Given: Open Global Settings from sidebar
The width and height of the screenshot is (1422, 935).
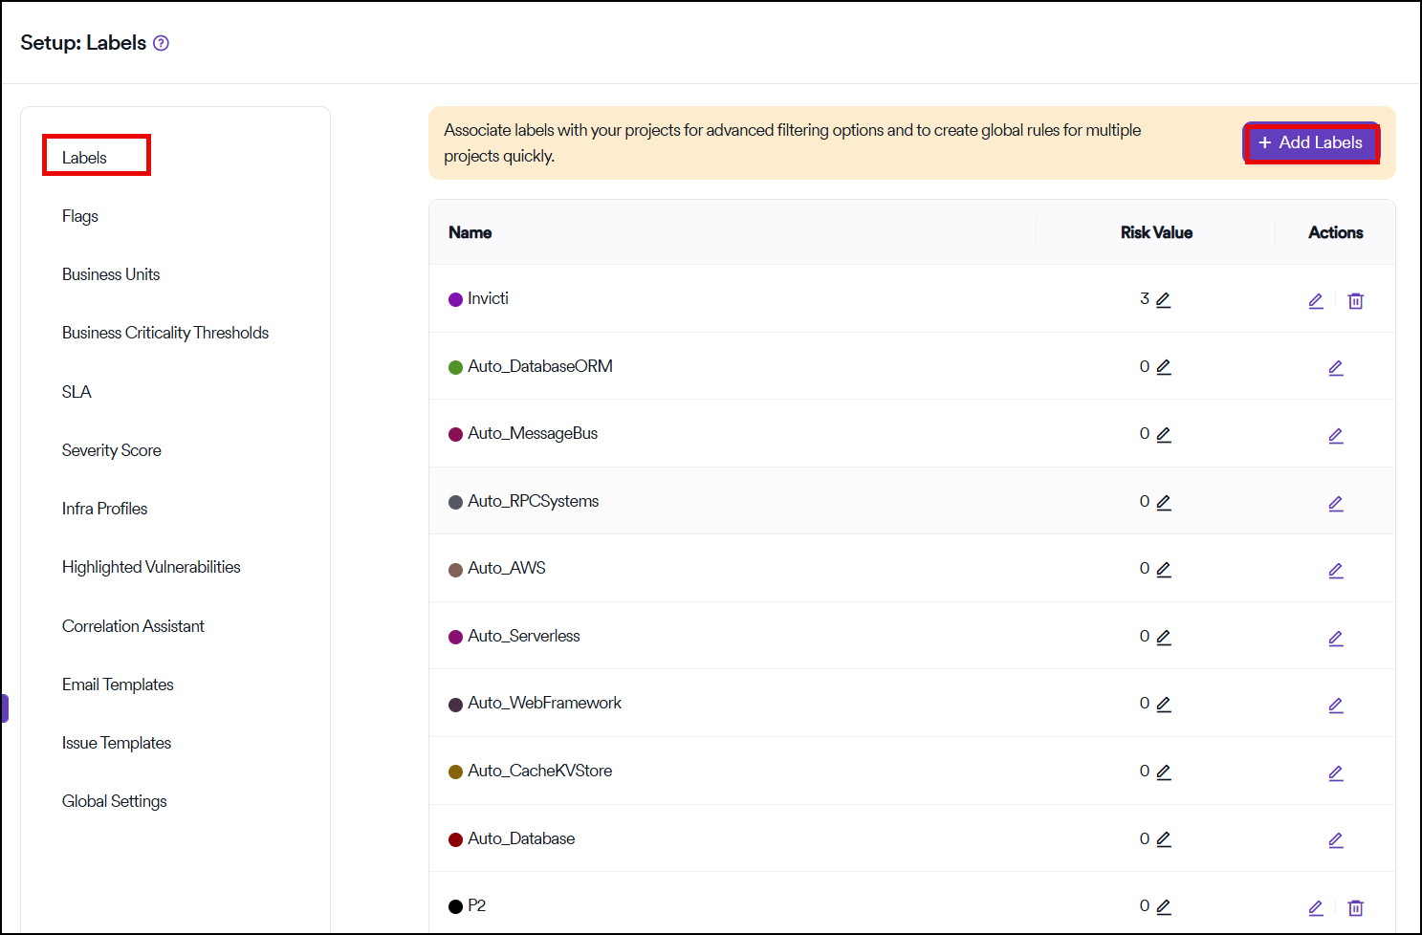Looking at the screenshot, I should (115, 801).
